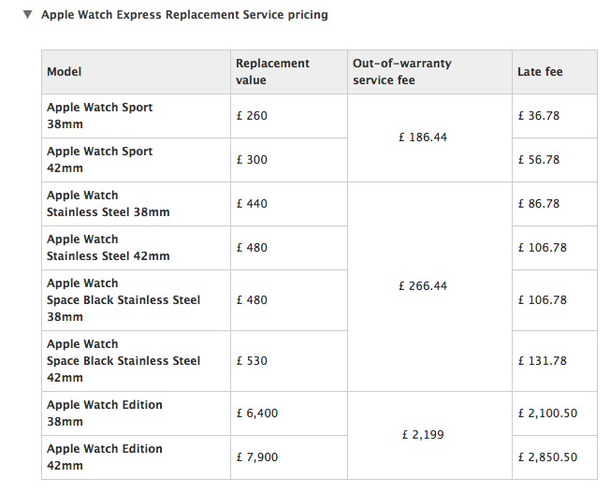Collapse the Apple Watch Express Replacement Service pricing section

coord(28,15)
